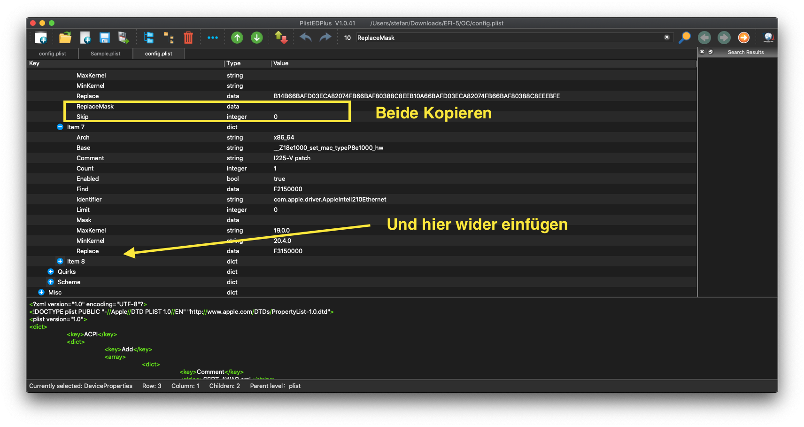Click the ReplaceMask search input field
Viewport: 804px width, 427px height.
tap(507, 38)
